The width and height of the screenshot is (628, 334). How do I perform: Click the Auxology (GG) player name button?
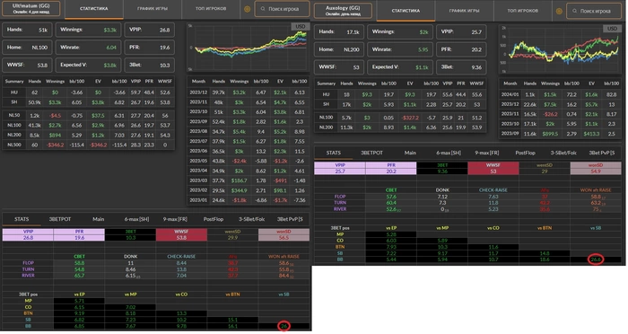(x=343, y=11)
